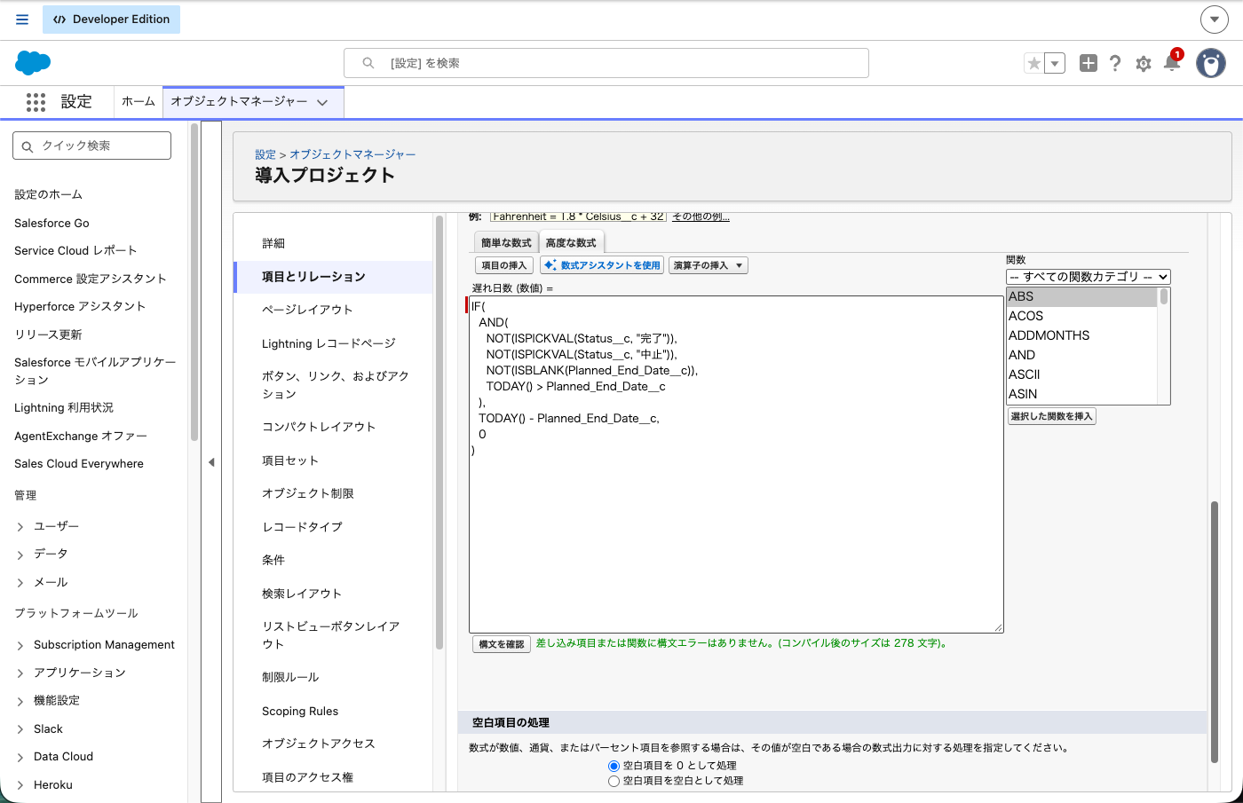The height and width of the screenshot is (803, 1243).
Task: Click the クイック検索 field
Action: click(91, 146)
